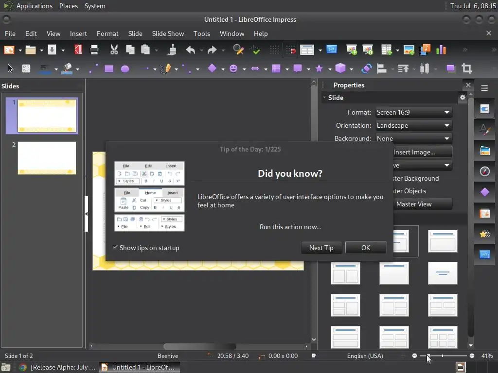The height and width of the screenshot is (373, 498).
Task: Open the Slide Transition sidebar deck
Action: point(485,213)
